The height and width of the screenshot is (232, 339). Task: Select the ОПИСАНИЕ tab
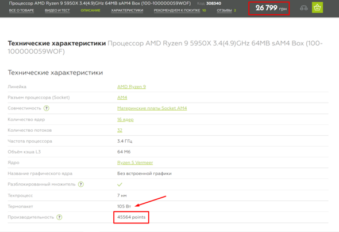[90, 10]
